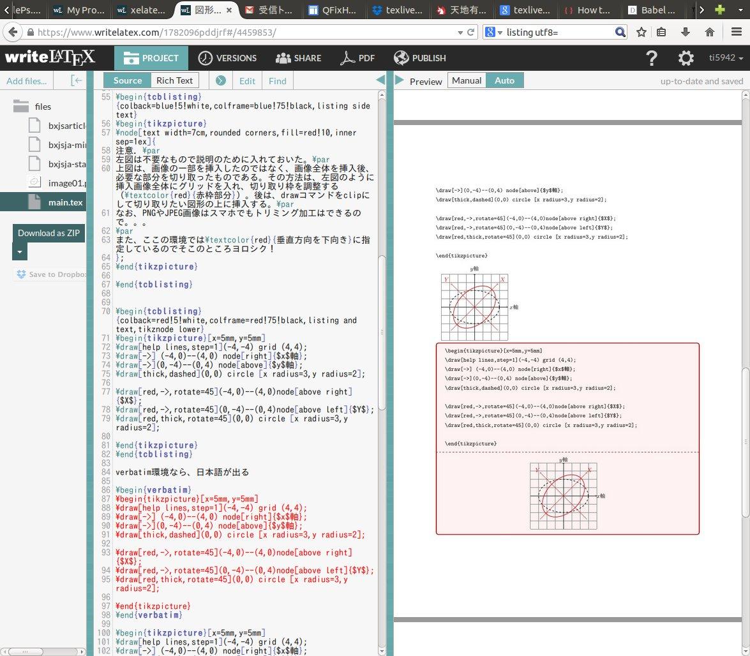Expand the ti5942 account dropdown

726,58
